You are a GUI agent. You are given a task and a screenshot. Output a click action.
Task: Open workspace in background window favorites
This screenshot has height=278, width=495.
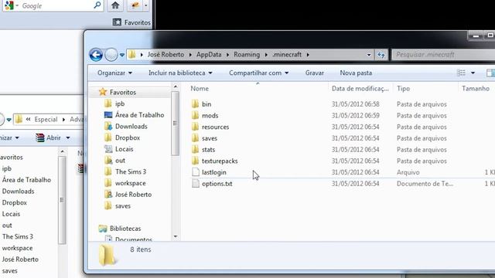(x=17, y=248)
